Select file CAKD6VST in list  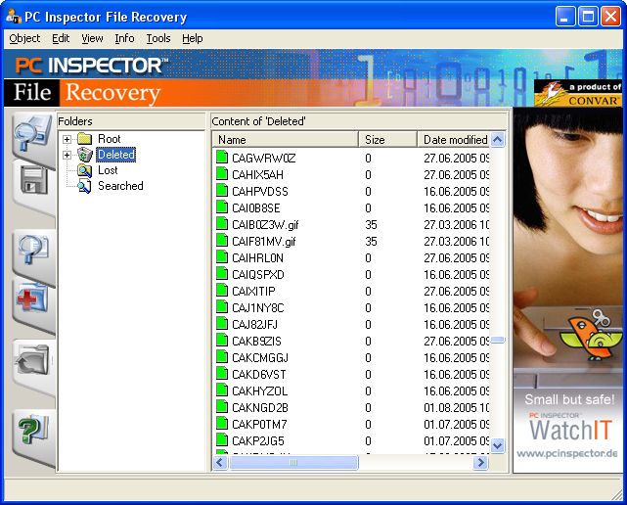(x=258, y=374)
